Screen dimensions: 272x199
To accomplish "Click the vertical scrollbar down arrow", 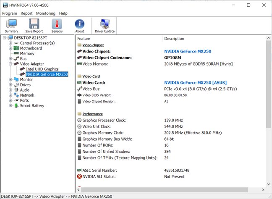I will point(268,184).
